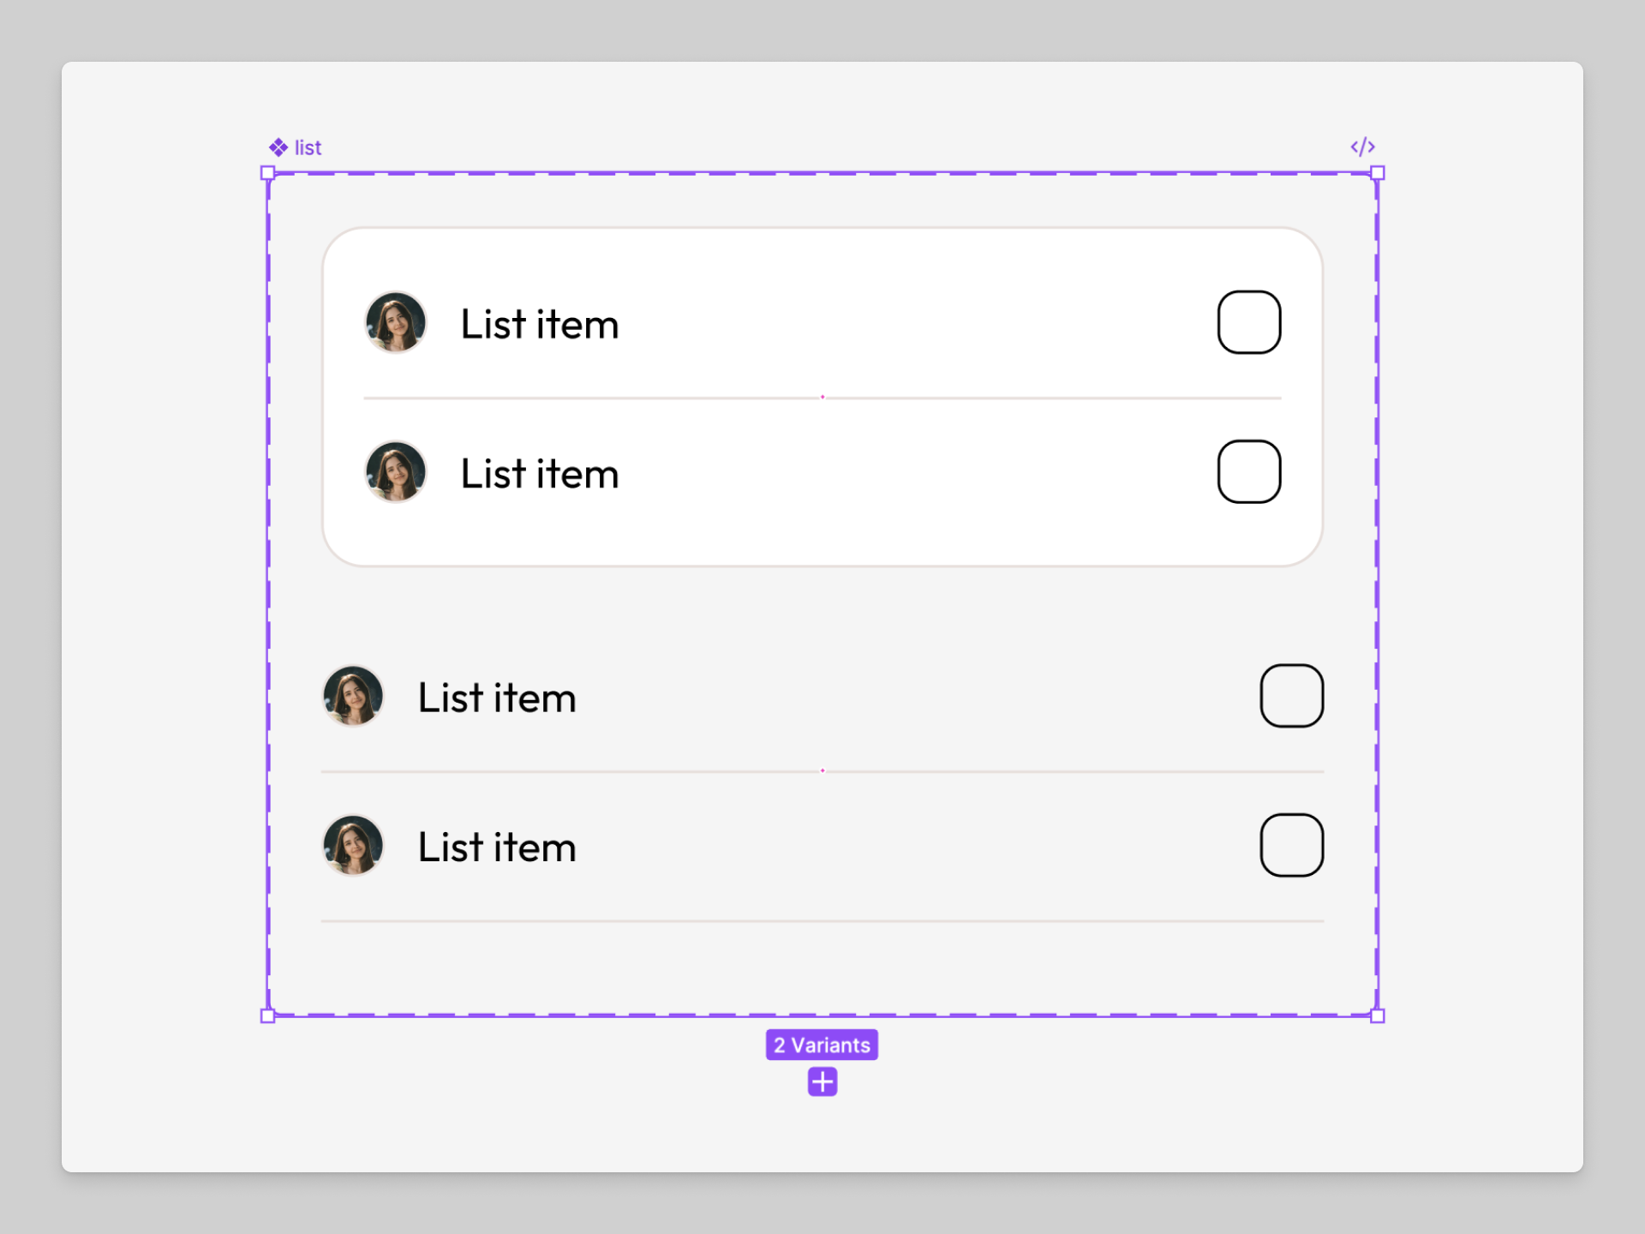Viewport: 1645px width, 1234px height.
Task: Click the purple plus button below Variants
Action: click(822, 1081)
